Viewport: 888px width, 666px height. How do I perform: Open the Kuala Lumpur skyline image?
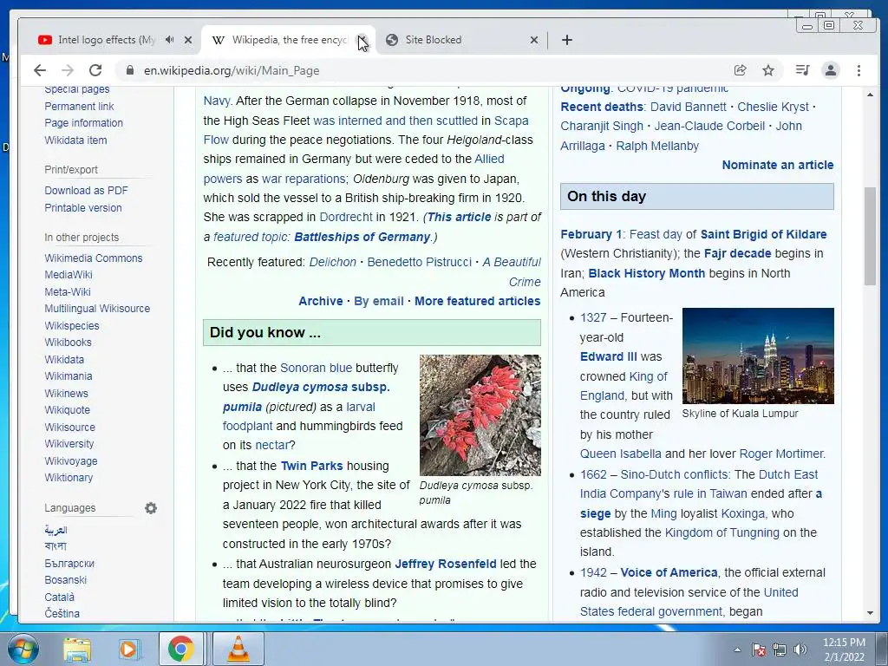[x=758, y=356]
